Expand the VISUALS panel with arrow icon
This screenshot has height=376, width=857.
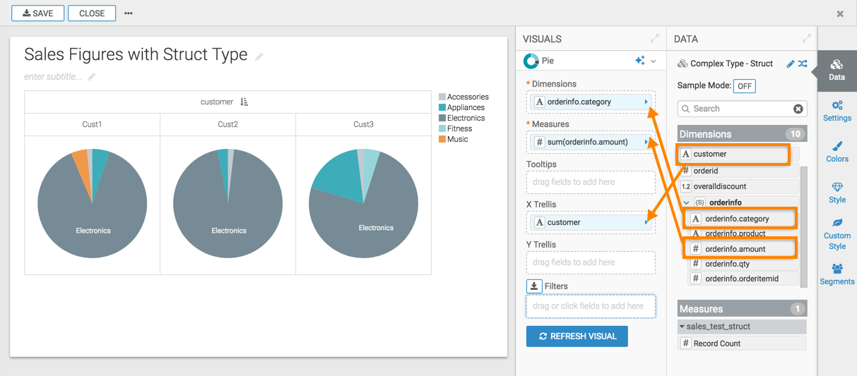click(x=654, y=39)
